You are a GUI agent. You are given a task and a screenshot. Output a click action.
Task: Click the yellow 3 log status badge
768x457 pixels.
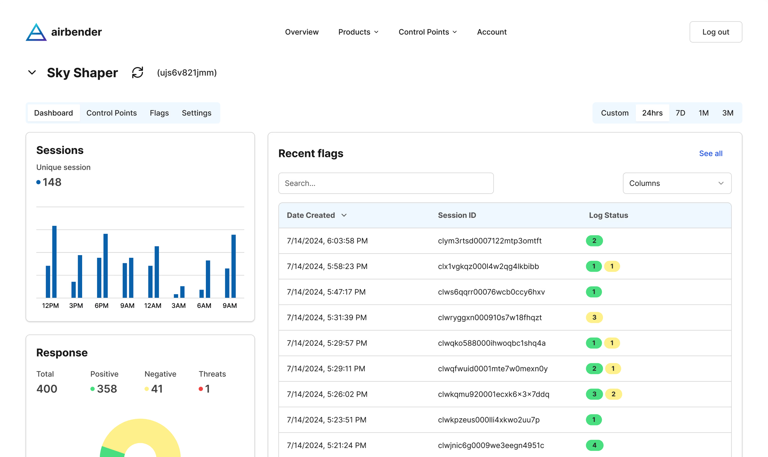click(594, 318)
